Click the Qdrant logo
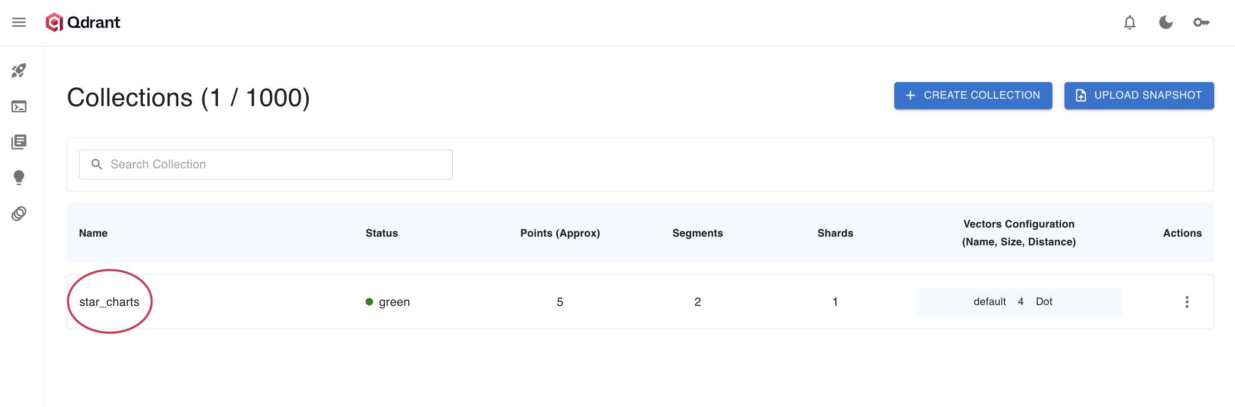Image resolution: width=1235 pixels, height=407 pixels. 83,22
